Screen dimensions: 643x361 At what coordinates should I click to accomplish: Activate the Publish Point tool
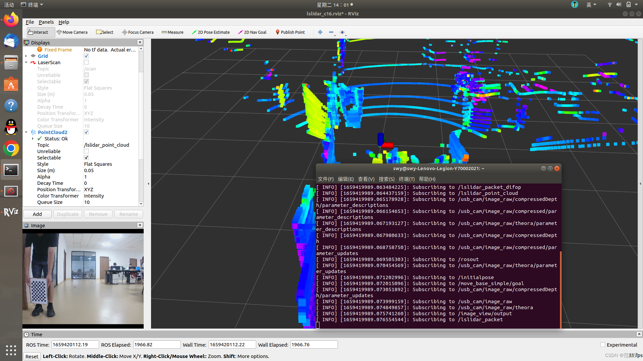[290, 32]
